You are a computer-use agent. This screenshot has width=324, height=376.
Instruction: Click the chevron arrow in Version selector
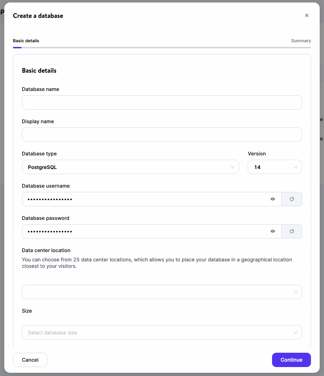[296, 167]
